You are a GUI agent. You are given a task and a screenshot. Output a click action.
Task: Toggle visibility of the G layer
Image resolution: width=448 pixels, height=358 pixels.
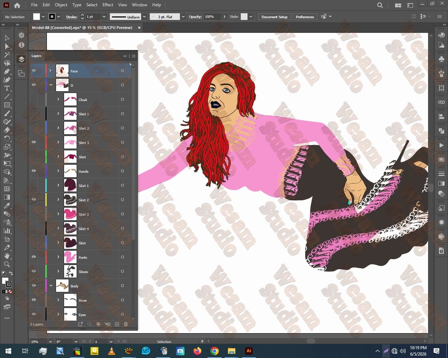point(34,85)
